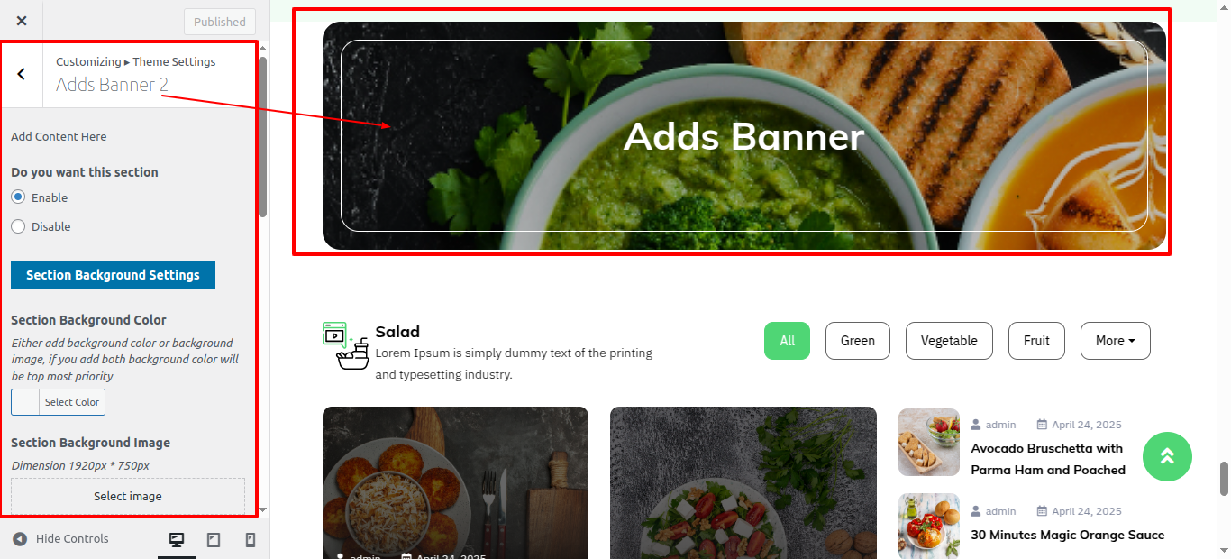Select the Enable radio button
The width and height of the screenshot is (1231, 559).
[x=18, y=197]
